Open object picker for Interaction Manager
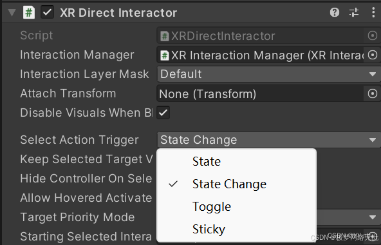The height and width of the screenshot is (245, 381). (372, 55)
